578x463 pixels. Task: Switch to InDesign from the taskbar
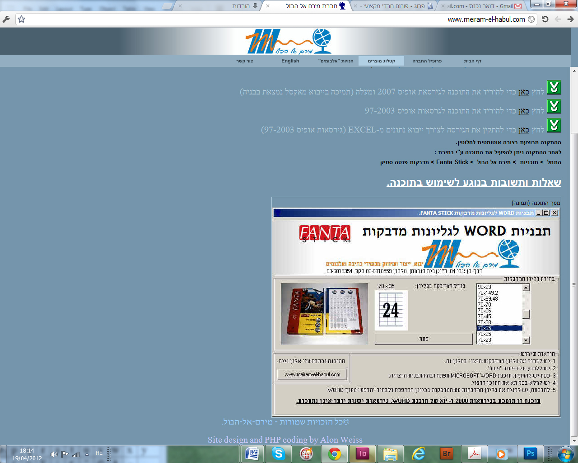click(362, 454)
